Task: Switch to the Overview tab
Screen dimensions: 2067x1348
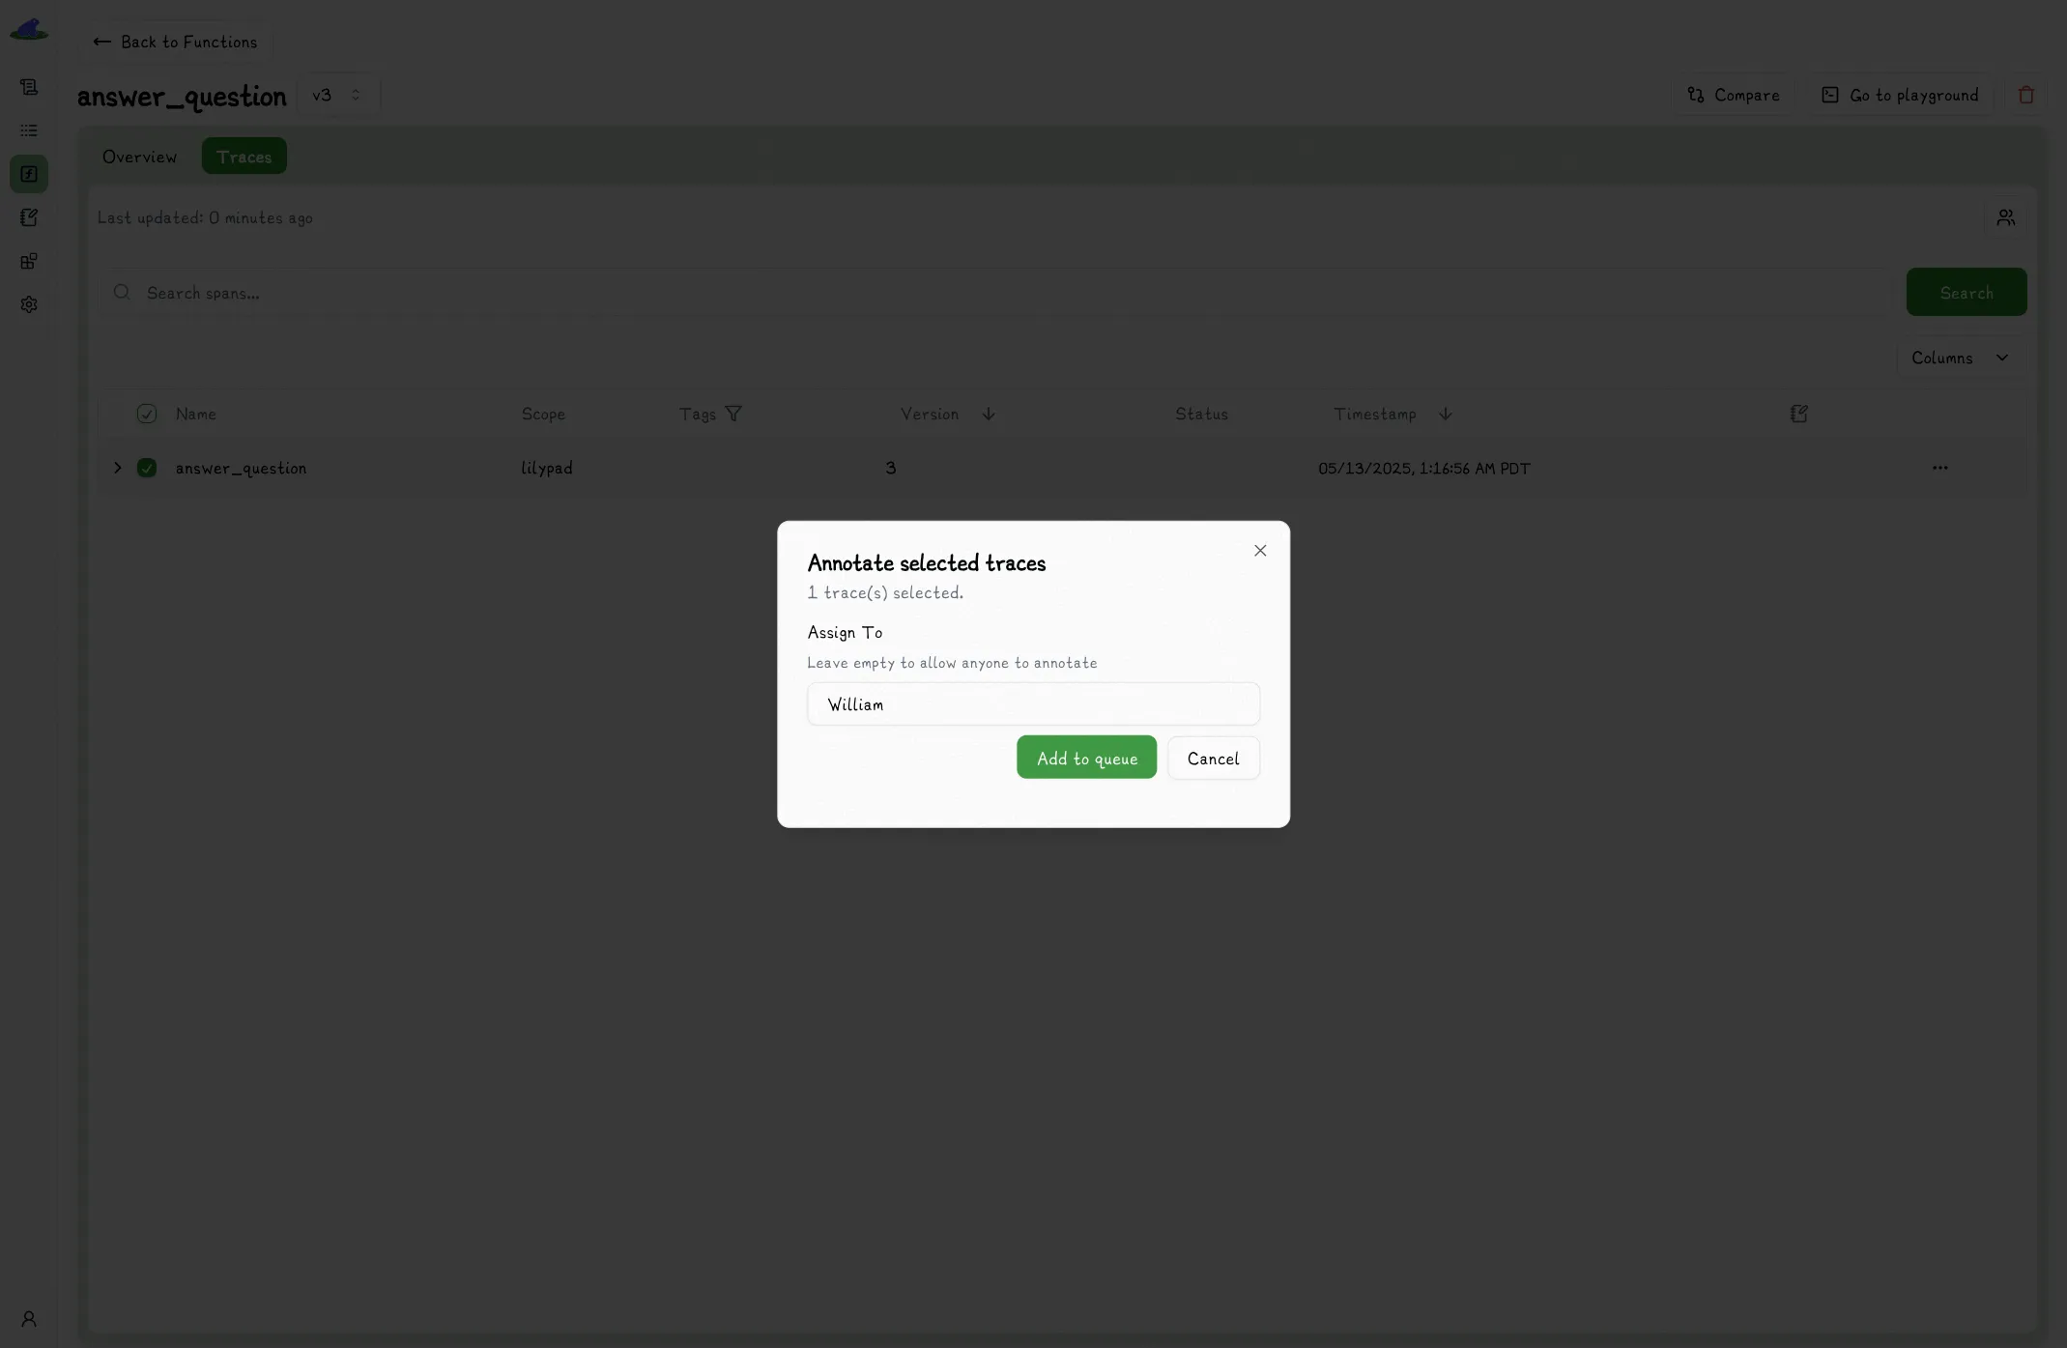Action: click(x=139, y=156)
